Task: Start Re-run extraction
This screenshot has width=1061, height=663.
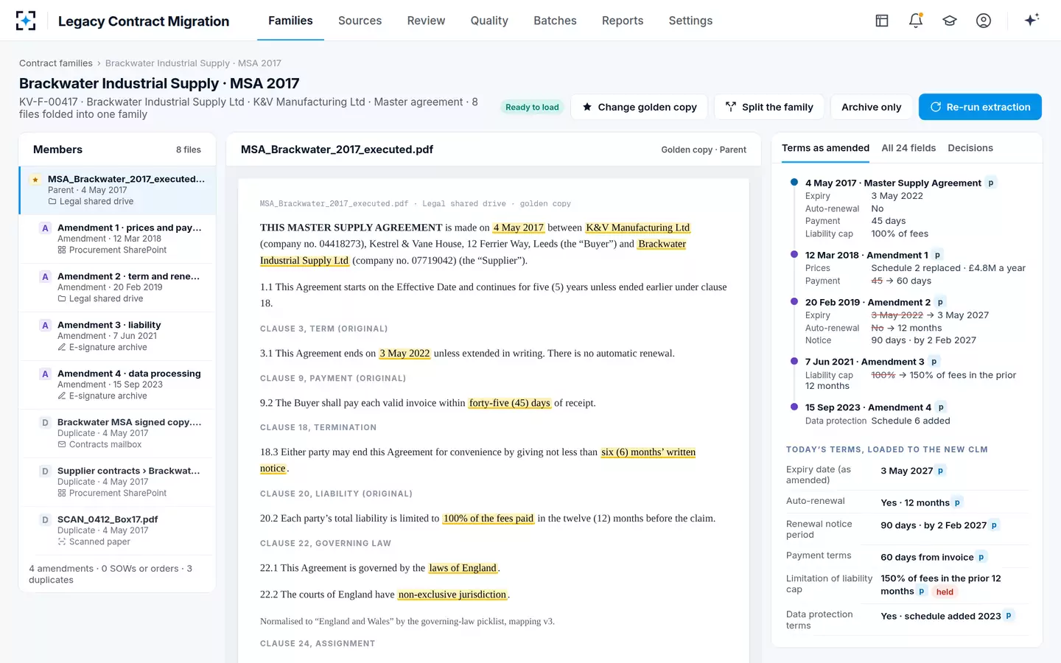Action: 980,107
